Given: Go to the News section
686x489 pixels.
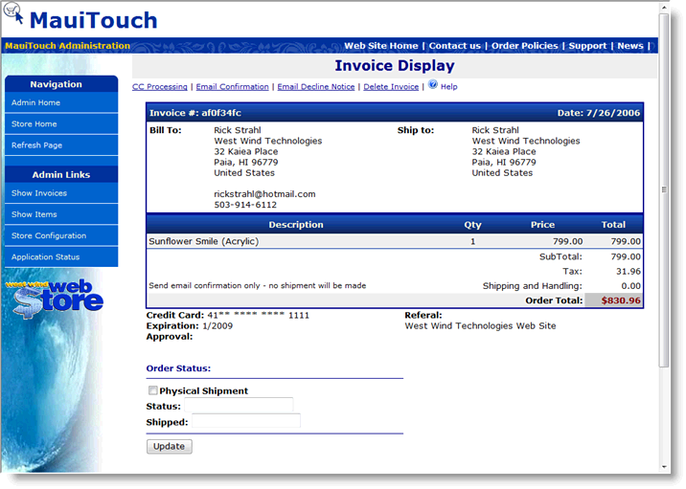Looking at the screenshot, I should tap(629, 46).
